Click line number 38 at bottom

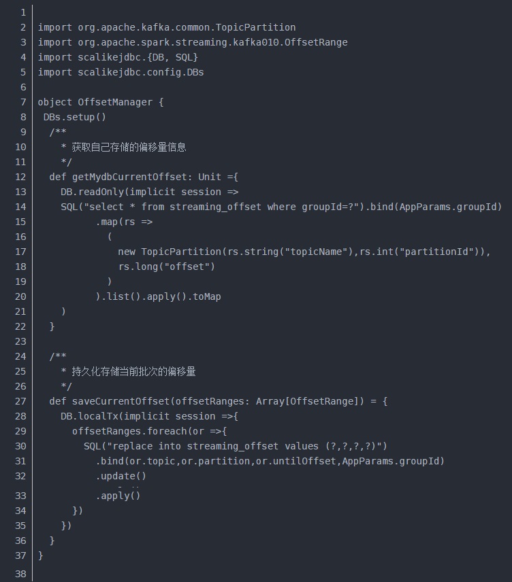[x=20, y=574]
